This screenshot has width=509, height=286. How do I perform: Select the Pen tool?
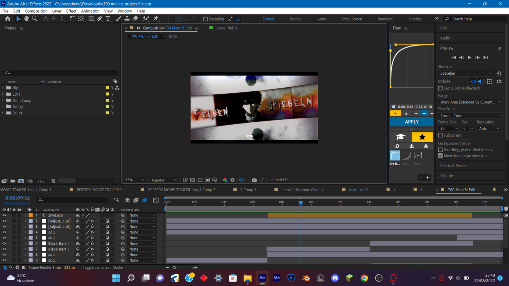[x=100, y=19]
